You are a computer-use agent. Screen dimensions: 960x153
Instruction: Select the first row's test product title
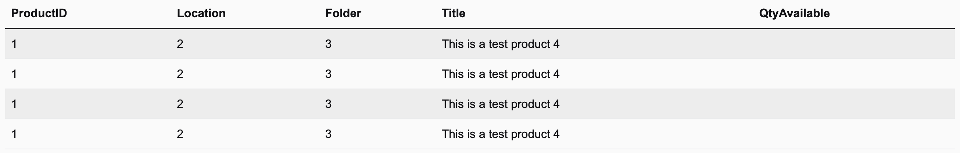501,44
